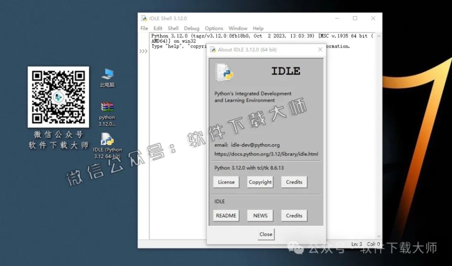Open the File menu
452x266 pixels.
point(144,28)
